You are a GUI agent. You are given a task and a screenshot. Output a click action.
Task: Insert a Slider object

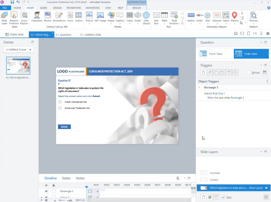click(199, 17)
